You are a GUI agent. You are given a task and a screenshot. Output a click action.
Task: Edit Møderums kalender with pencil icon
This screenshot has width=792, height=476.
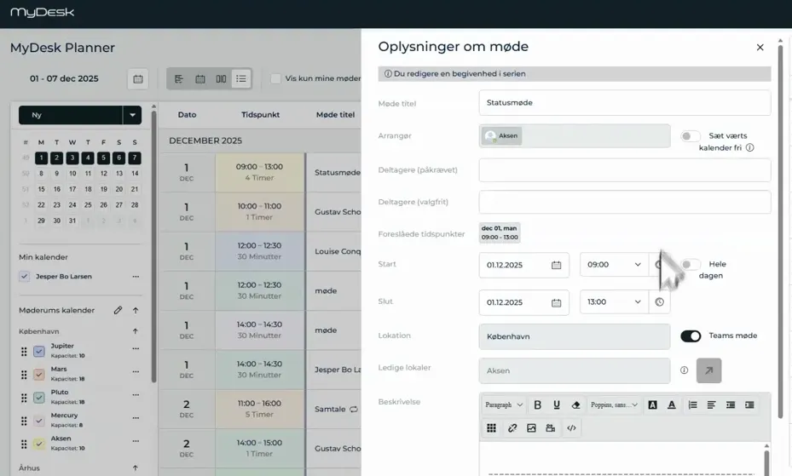118,310
